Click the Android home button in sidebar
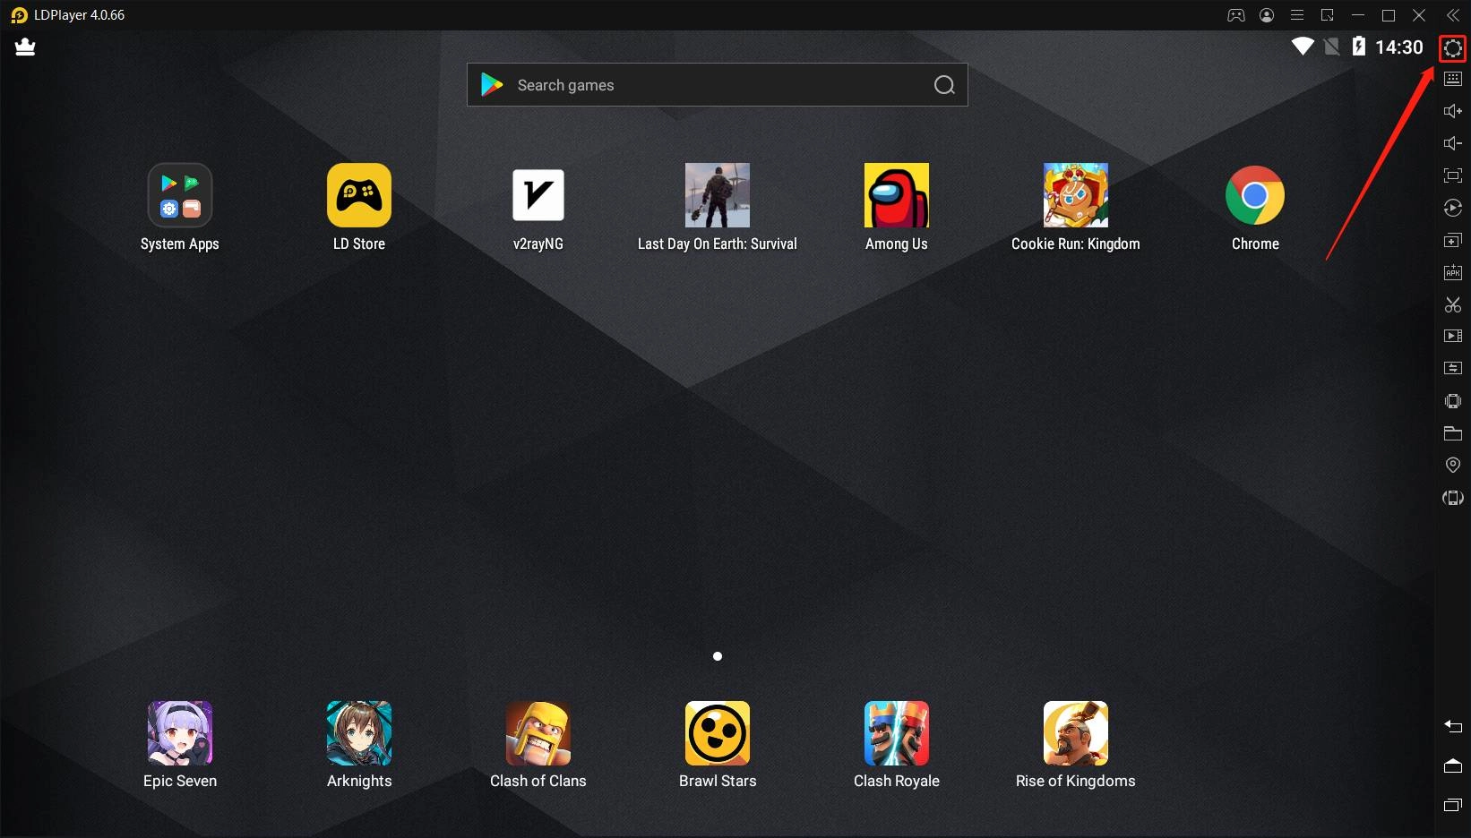1471x838 pixels. point(1453,765)
